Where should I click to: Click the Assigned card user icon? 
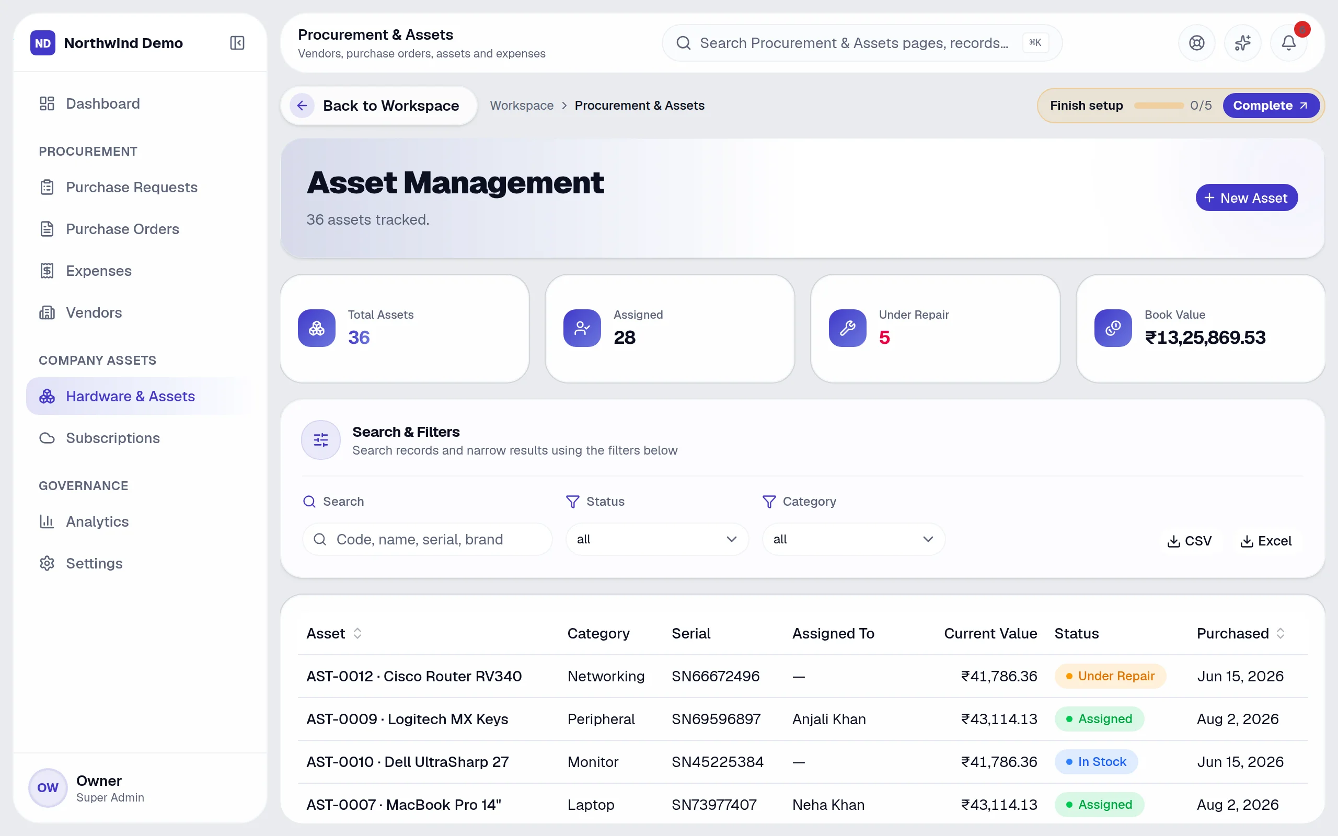coord(582,328)
